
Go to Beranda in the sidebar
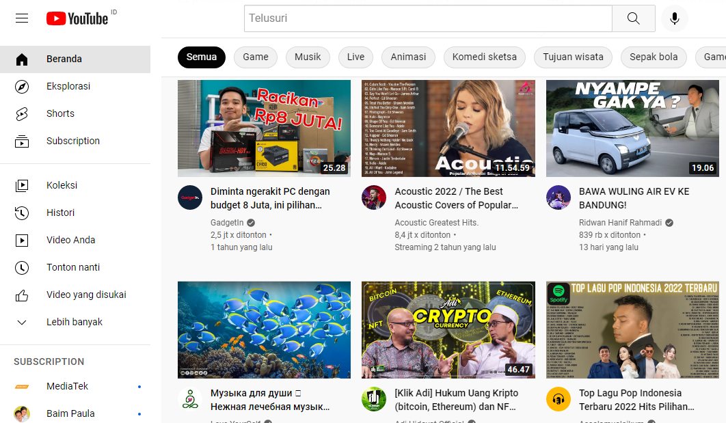coord(75,59)
